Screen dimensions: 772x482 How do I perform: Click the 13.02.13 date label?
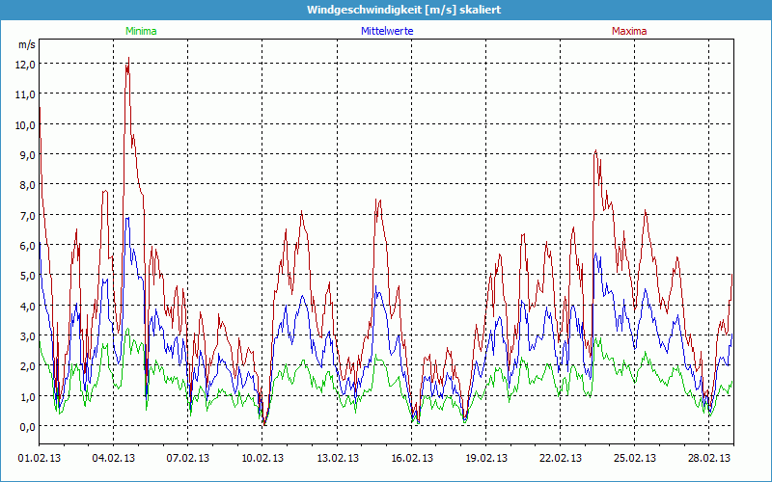[x=337, y=458]
